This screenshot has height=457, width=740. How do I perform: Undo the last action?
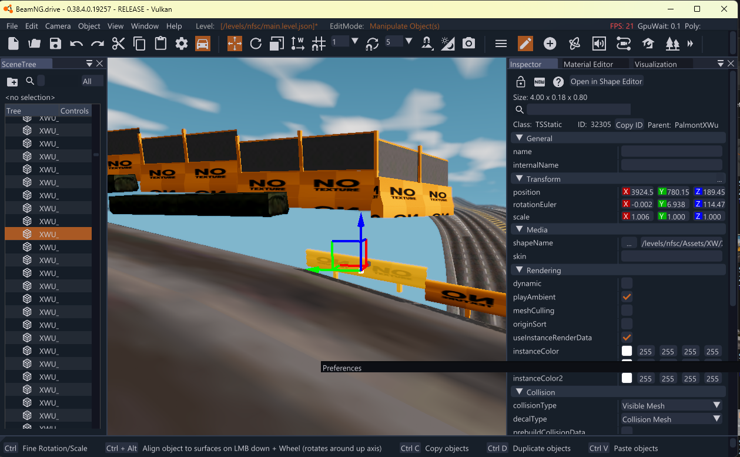76,44
